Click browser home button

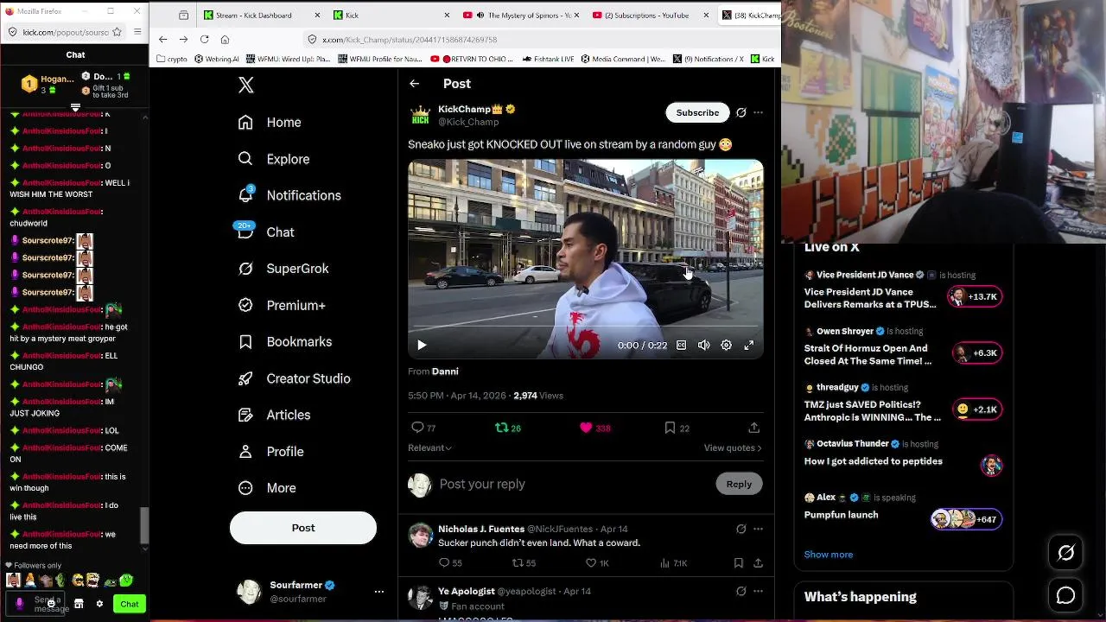(225, 40)
